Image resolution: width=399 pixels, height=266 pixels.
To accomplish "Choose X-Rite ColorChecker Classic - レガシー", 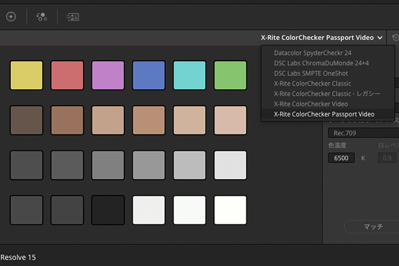I will point(327,94).
